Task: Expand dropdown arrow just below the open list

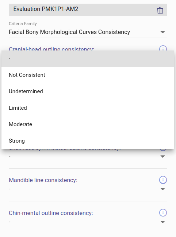Action: tap(162, 157)
